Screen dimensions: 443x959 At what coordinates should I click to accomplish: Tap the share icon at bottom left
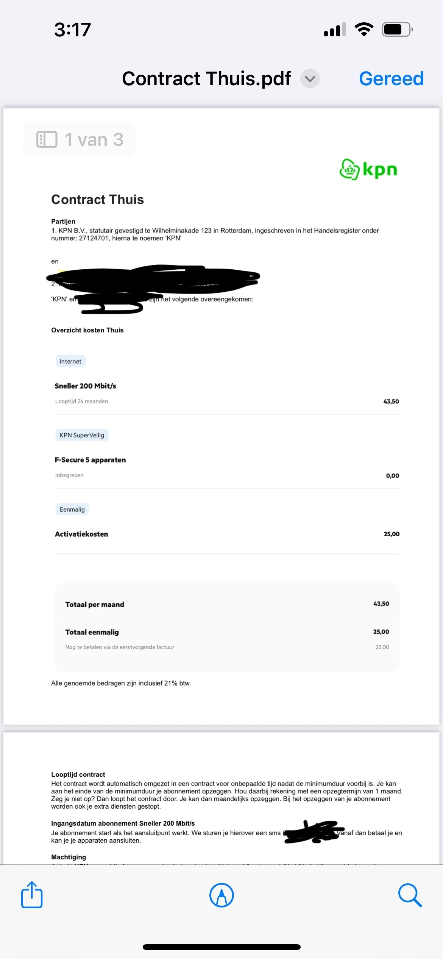32,895
